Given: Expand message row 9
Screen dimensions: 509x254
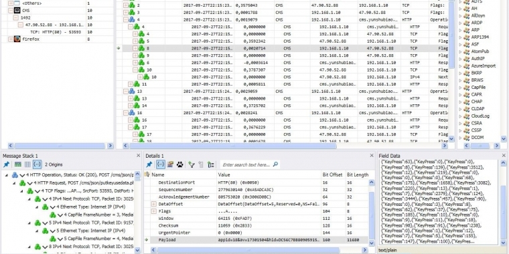Looking at the screenshot, I should click(x=135, y=55).
